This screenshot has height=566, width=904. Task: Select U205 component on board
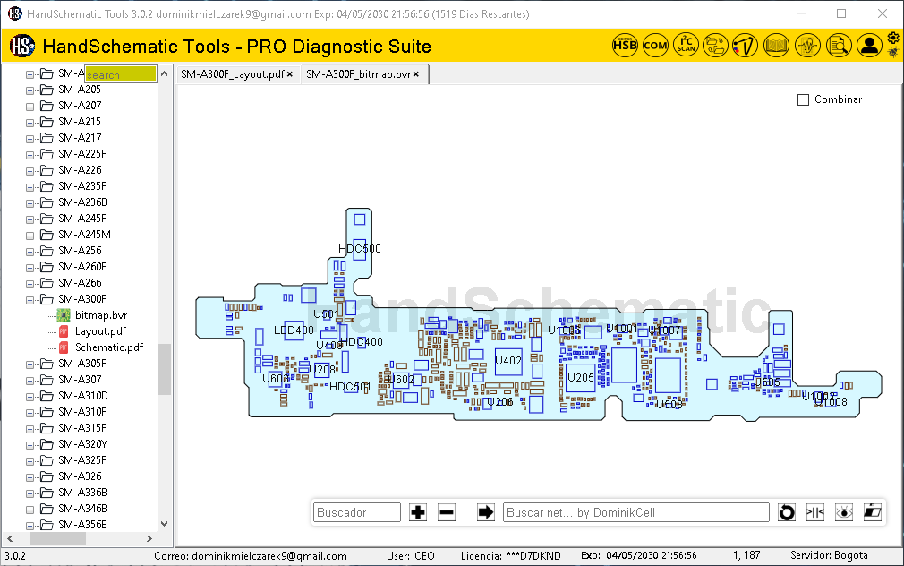pos(580,378)
